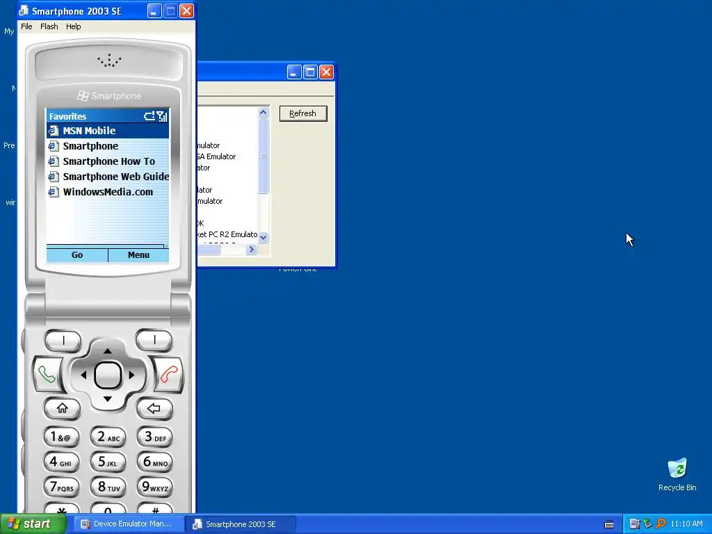The width and height of the screenshot is (712, 534).
Task: Click keypad key 1
Action: (61, 437)
